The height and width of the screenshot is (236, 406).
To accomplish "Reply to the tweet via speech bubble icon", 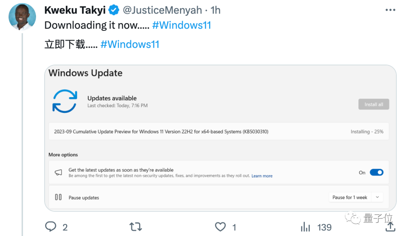I will [51, 227].
